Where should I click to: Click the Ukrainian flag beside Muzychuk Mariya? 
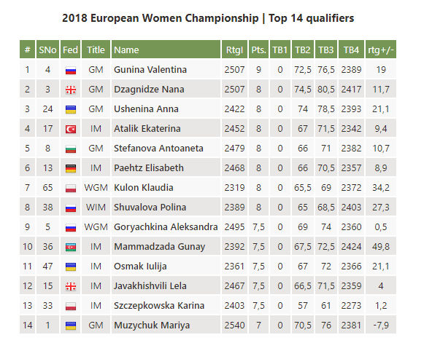tap(71, 326)
